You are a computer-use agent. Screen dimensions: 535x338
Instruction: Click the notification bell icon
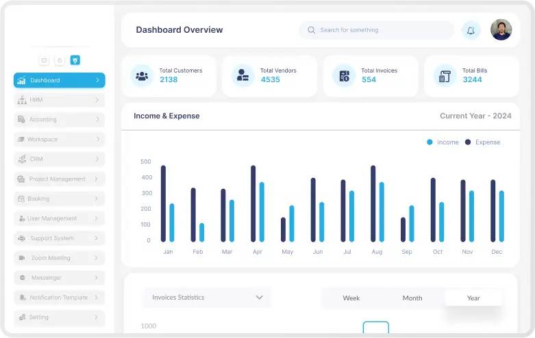471,30
